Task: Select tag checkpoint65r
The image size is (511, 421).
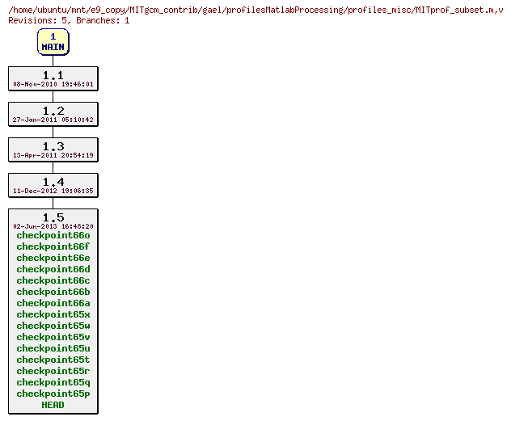Action: click(x=53, y=371)
